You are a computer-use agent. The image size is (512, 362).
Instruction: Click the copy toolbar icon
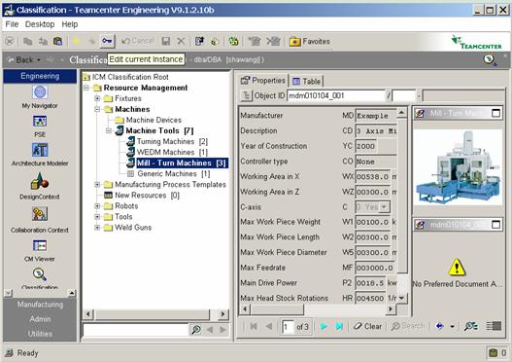(28, 41)
